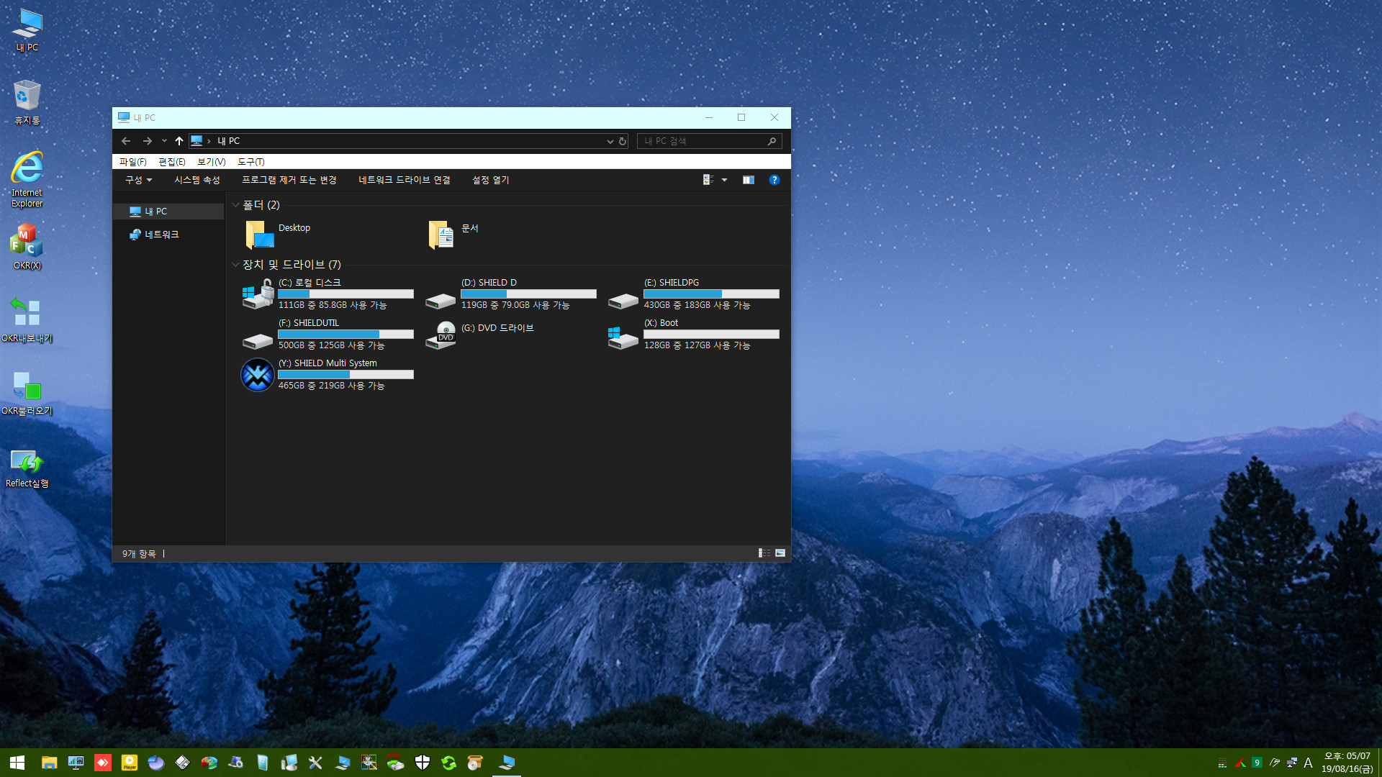Click the change view icon in toolbar
The image size is (1382, 777).
[708, 180]
